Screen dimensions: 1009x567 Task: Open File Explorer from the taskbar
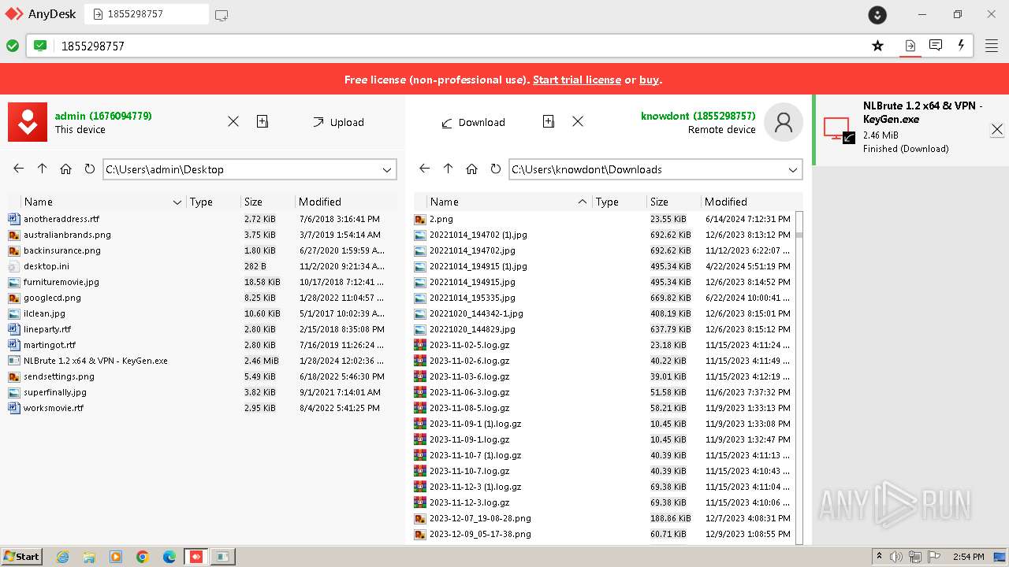[x=89, y=557]
